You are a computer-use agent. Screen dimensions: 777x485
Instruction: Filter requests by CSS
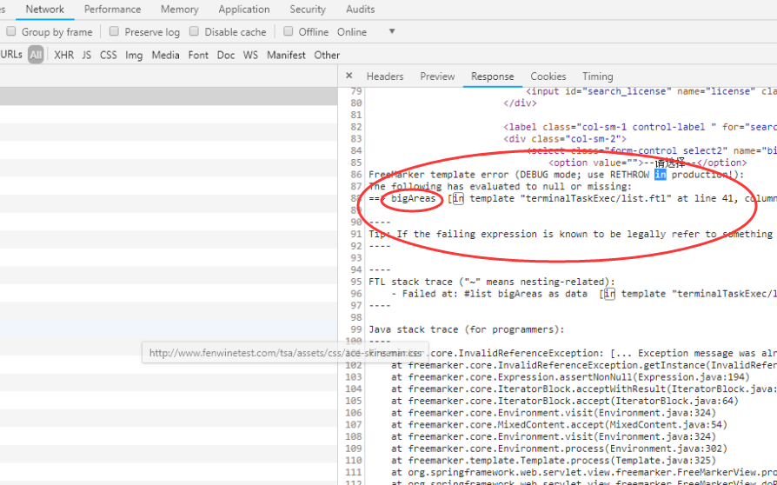click(109, 55)
